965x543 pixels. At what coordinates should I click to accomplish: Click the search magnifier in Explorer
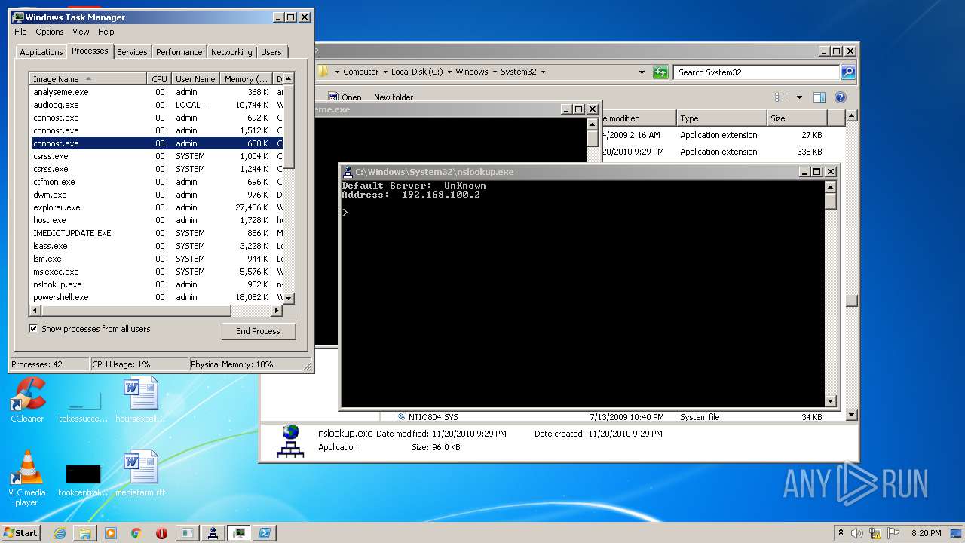(x=848, y=72)
